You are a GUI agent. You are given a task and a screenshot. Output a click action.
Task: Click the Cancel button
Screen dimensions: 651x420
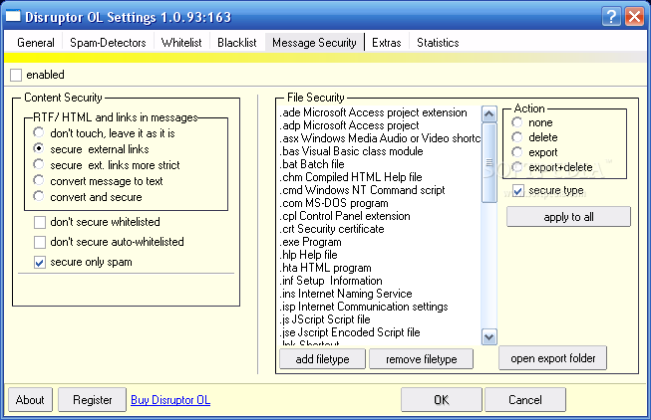click(525, 400)
